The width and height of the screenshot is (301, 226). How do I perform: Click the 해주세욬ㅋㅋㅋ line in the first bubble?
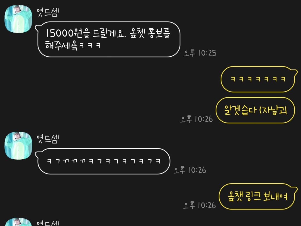(73, 45)
